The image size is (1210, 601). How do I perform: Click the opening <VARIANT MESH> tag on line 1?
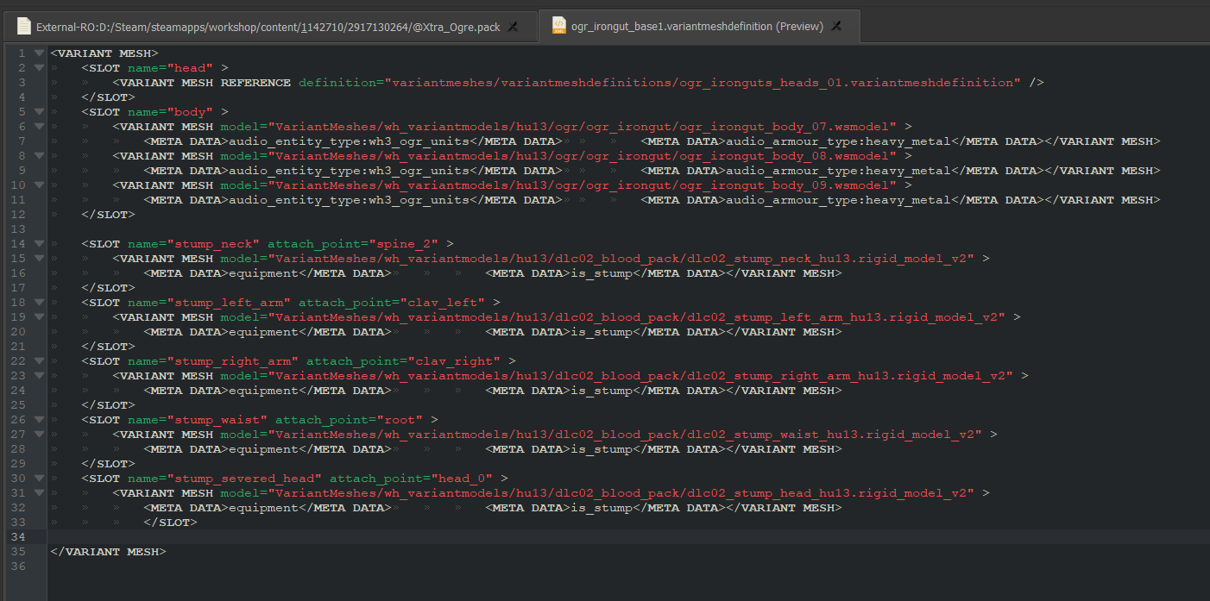click(x=104, y=53)
